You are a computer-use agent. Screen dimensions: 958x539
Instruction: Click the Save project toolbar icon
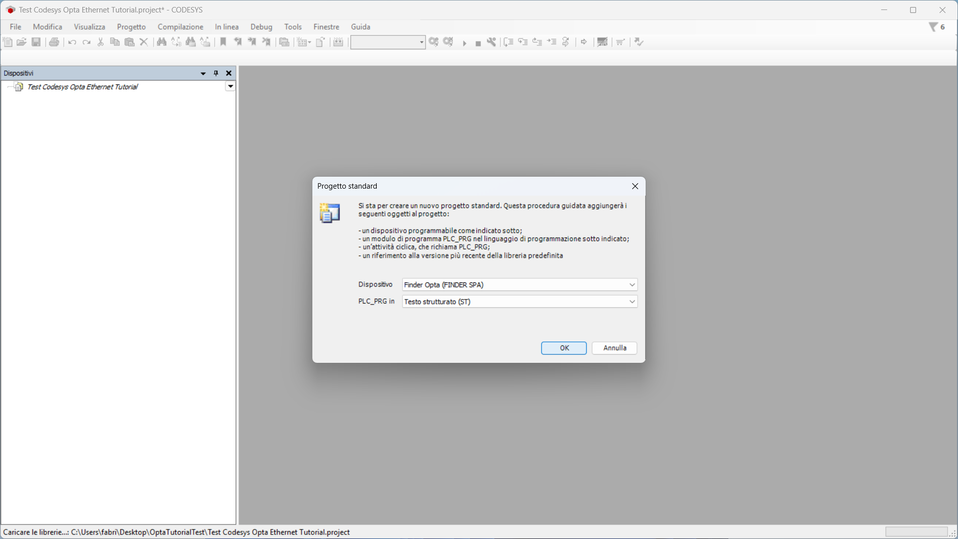pos(36,42)
